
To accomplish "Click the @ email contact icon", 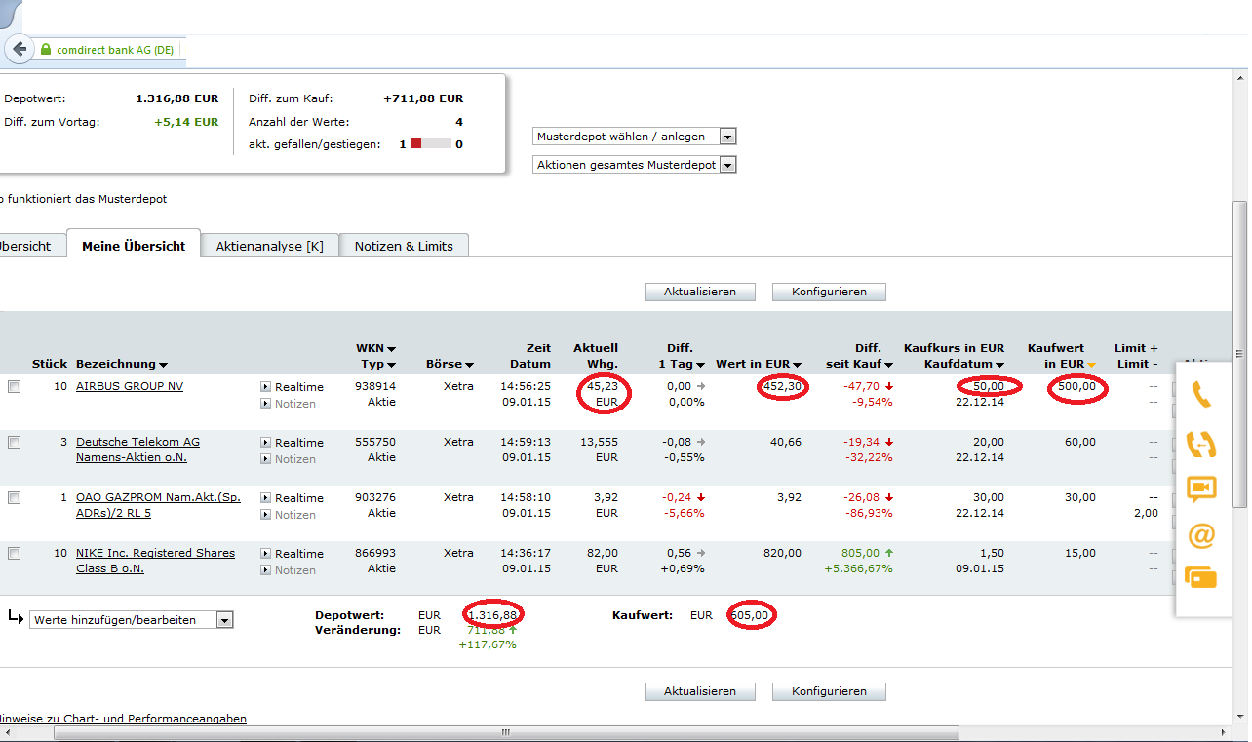I will click(x=1201, y=534).
